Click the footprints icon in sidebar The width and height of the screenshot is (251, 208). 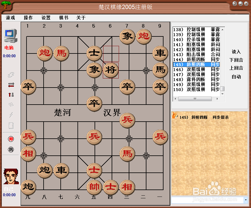pyautogui.click(x=11, y=105)
